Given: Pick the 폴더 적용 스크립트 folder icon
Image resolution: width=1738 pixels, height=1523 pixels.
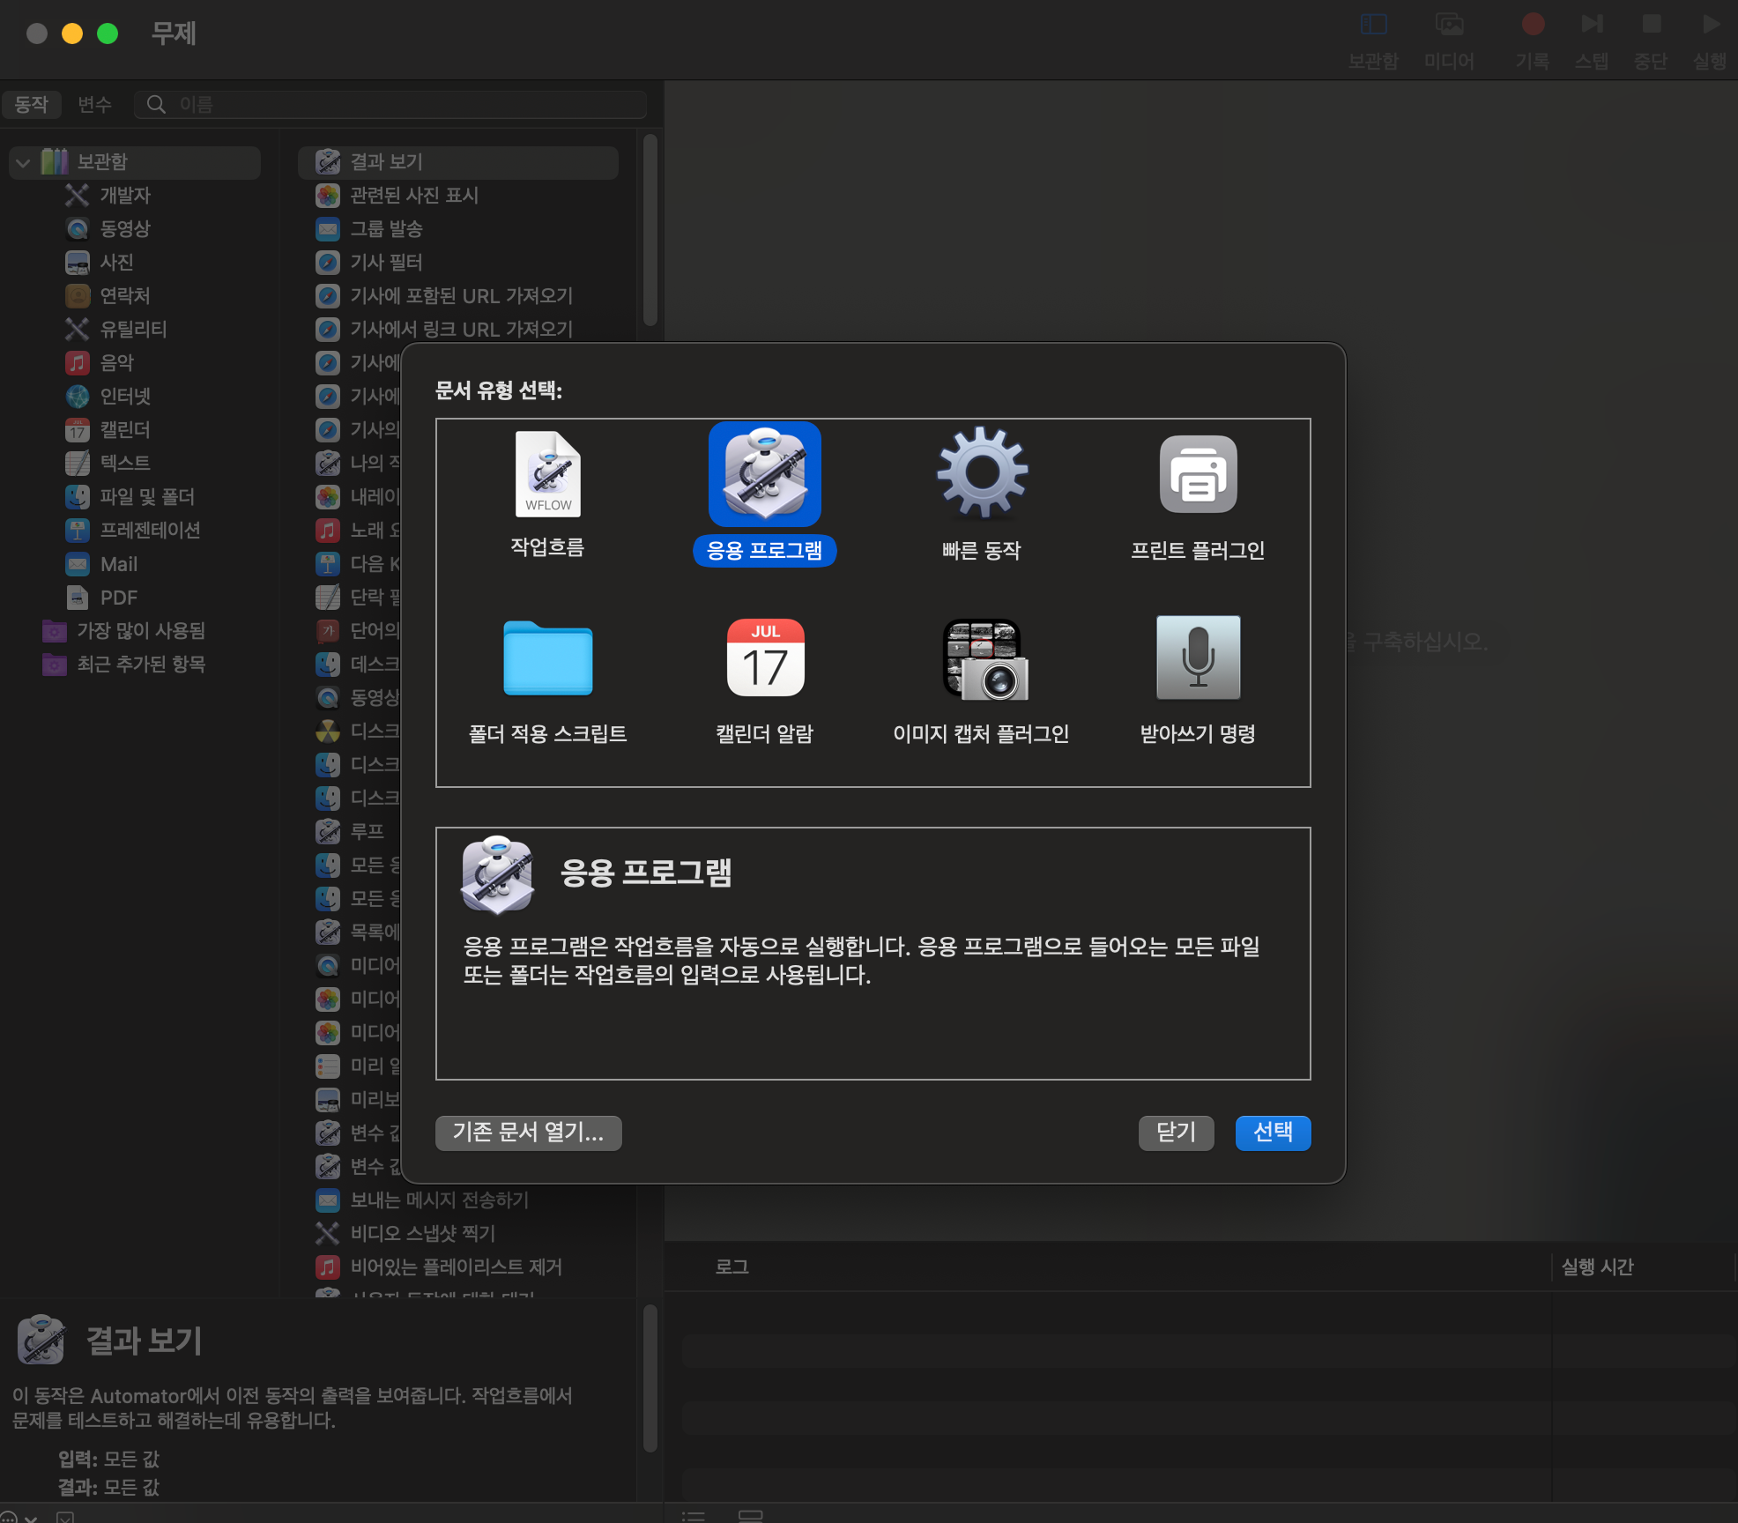Looking at the screenshot, I should (x=547, y=658).
